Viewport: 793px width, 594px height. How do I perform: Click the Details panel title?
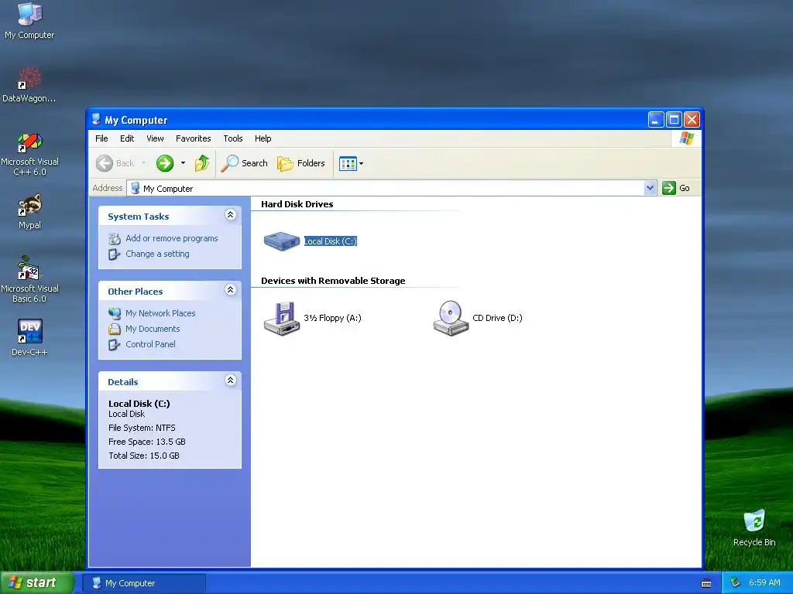click(x=123, y=382)
